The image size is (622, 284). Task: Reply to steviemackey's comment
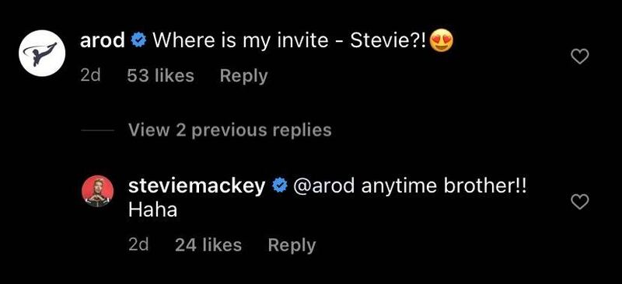pyautogui.click(x=292, y=245)
